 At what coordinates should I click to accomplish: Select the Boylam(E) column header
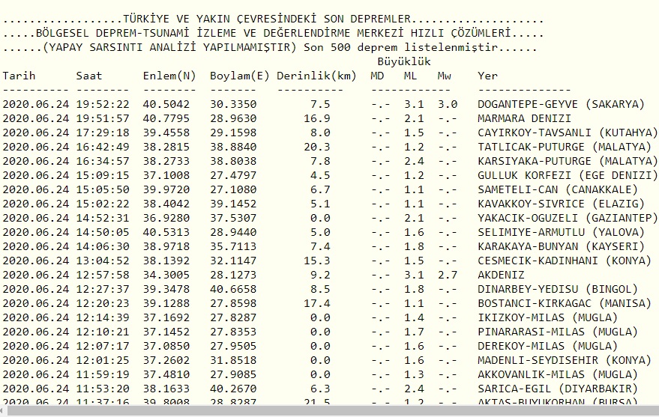(x=240, y=76)
